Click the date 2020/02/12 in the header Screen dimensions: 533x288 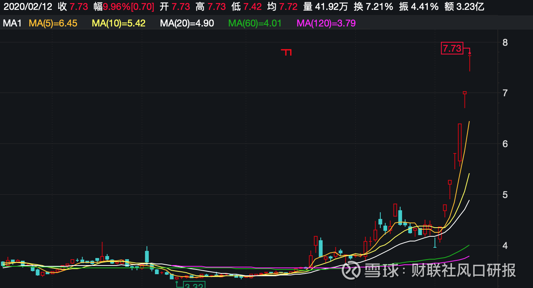pos(28,6)
